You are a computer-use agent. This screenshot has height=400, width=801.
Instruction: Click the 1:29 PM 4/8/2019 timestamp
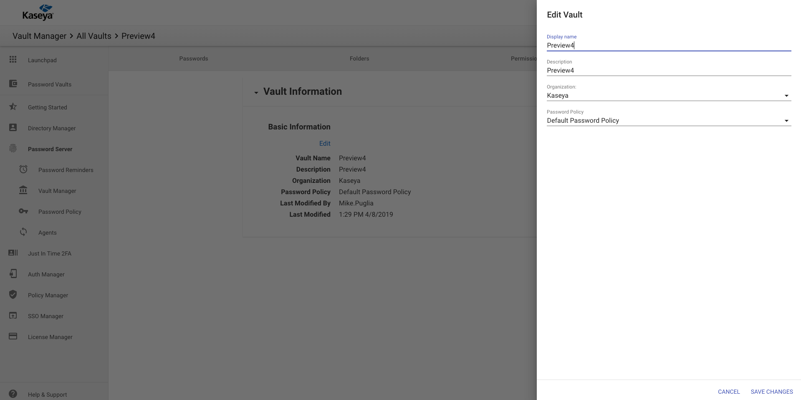pyautogui.click(x=366, y=214)
